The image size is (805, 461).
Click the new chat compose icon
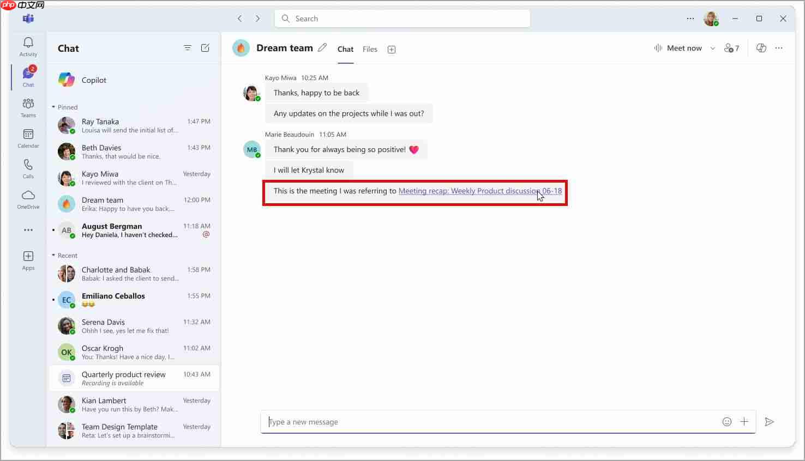pyautogui.click(x=205, y=48)
